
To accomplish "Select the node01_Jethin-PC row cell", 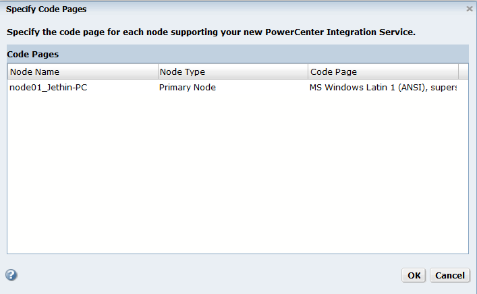I will (x=48, y=88).
